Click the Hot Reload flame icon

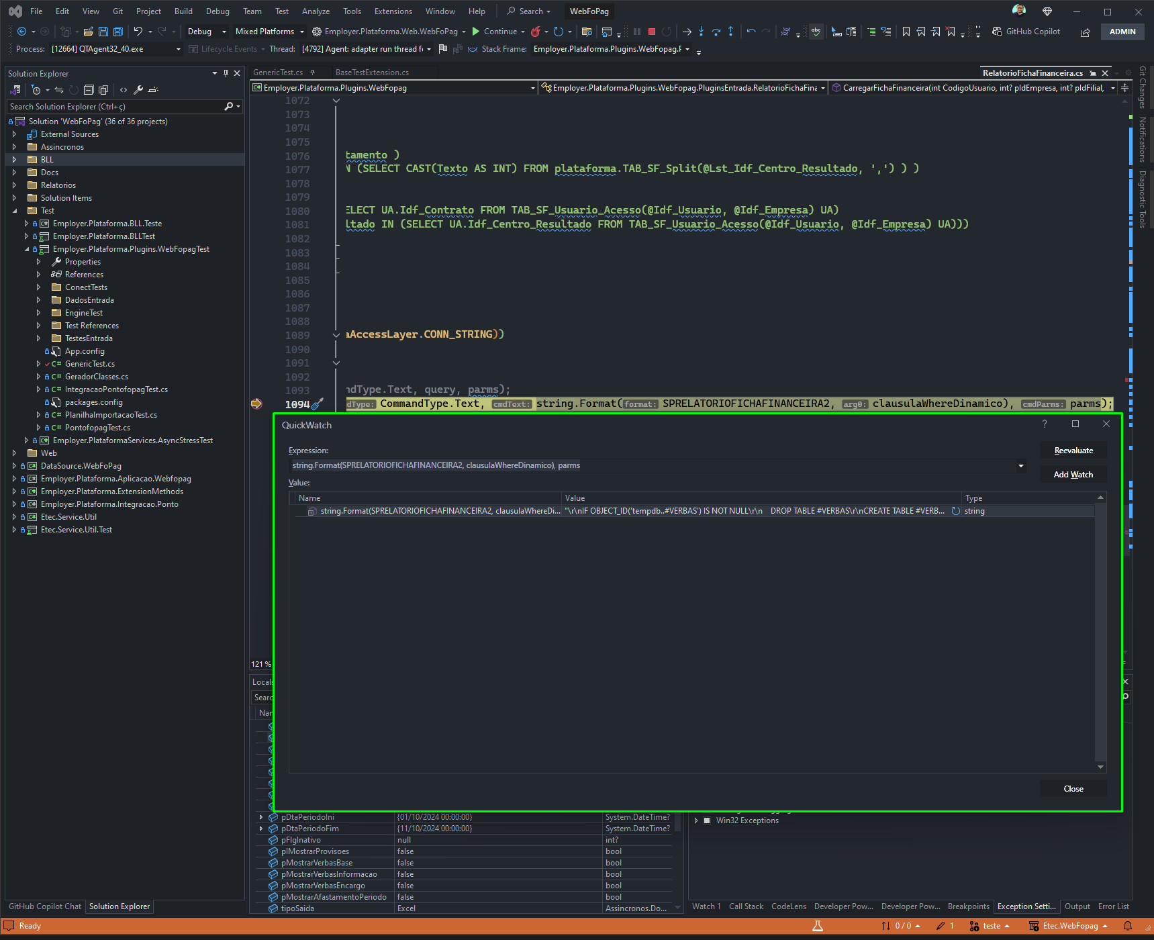(x=535, y=32)
